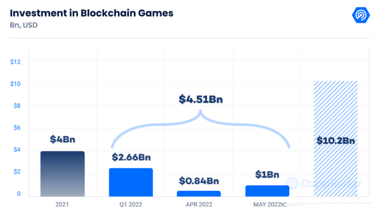Click the 2021 x-axis label
This screenshot has width=380, height=213.
point(62,204)
